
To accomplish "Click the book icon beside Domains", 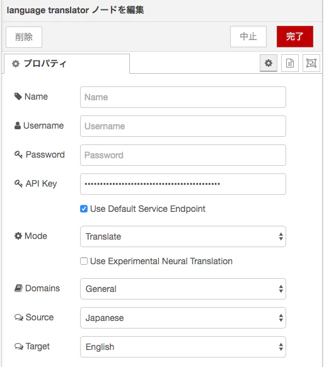I will coord(18,288).
